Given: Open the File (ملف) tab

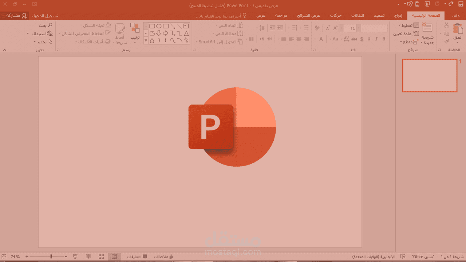Looking at the screenshot, I should tap(455, 16).
